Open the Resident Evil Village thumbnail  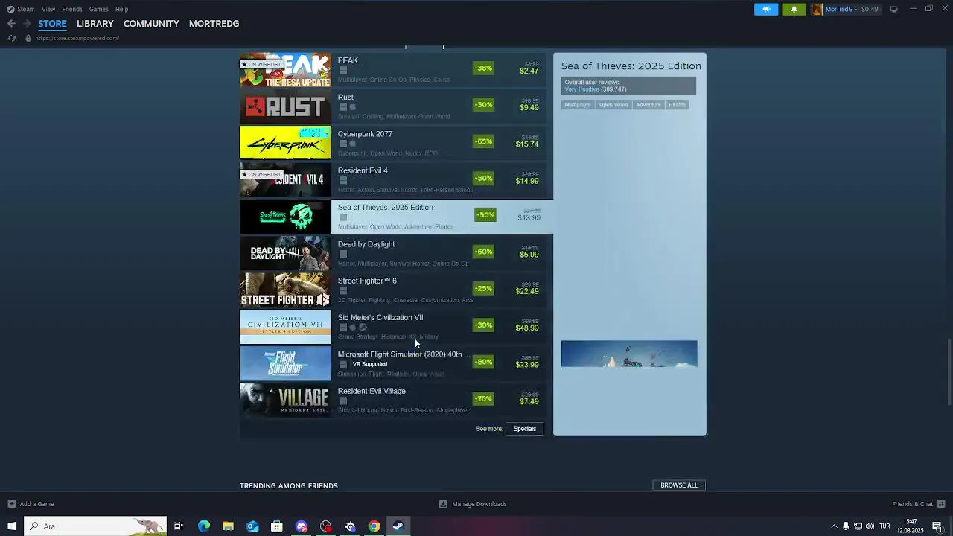(x=285, y=400)
